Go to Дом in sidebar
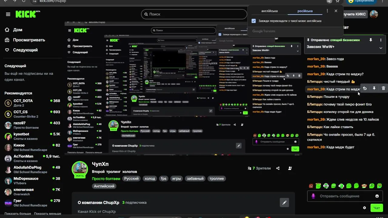This screenshot has height=218, width=388. click(18, 30)
